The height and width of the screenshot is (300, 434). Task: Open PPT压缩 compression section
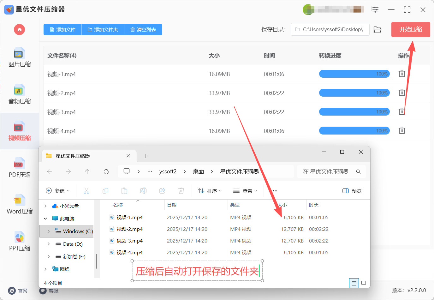coord(20,242)
